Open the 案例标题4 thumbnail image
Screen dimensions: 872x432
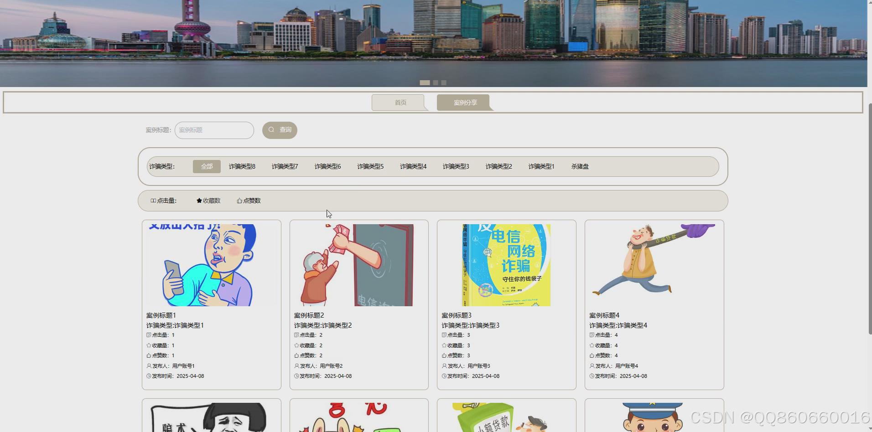654,265
